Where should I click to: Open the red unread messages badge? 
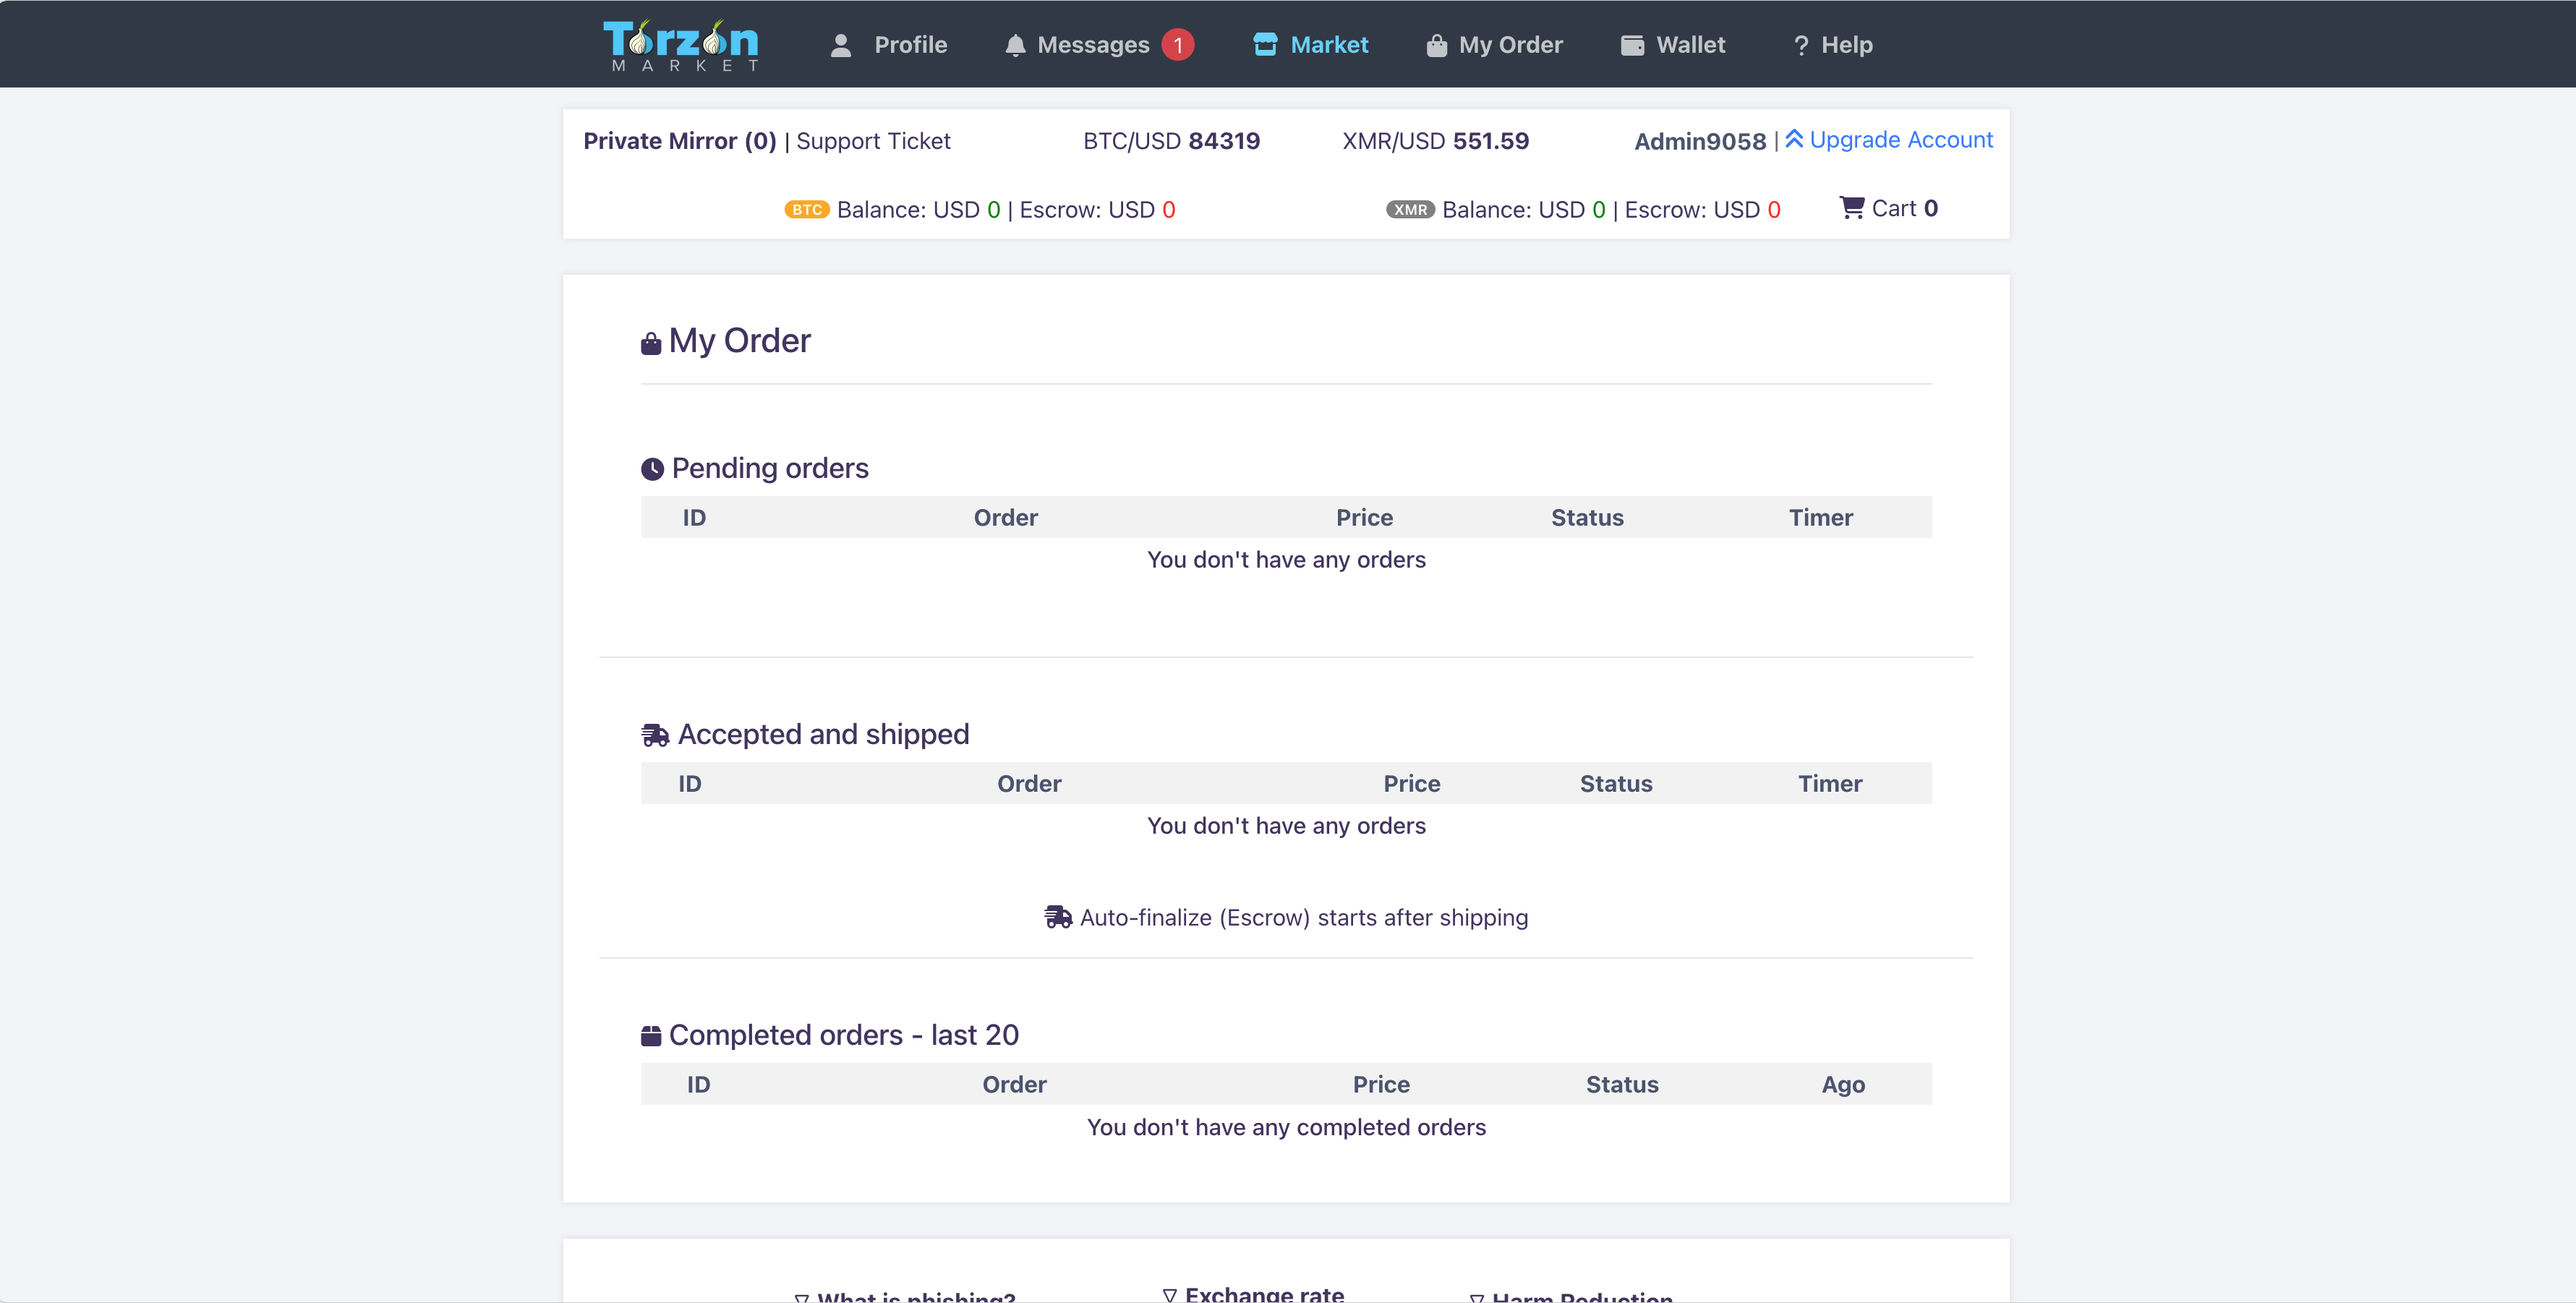(x=1178, y=45)
